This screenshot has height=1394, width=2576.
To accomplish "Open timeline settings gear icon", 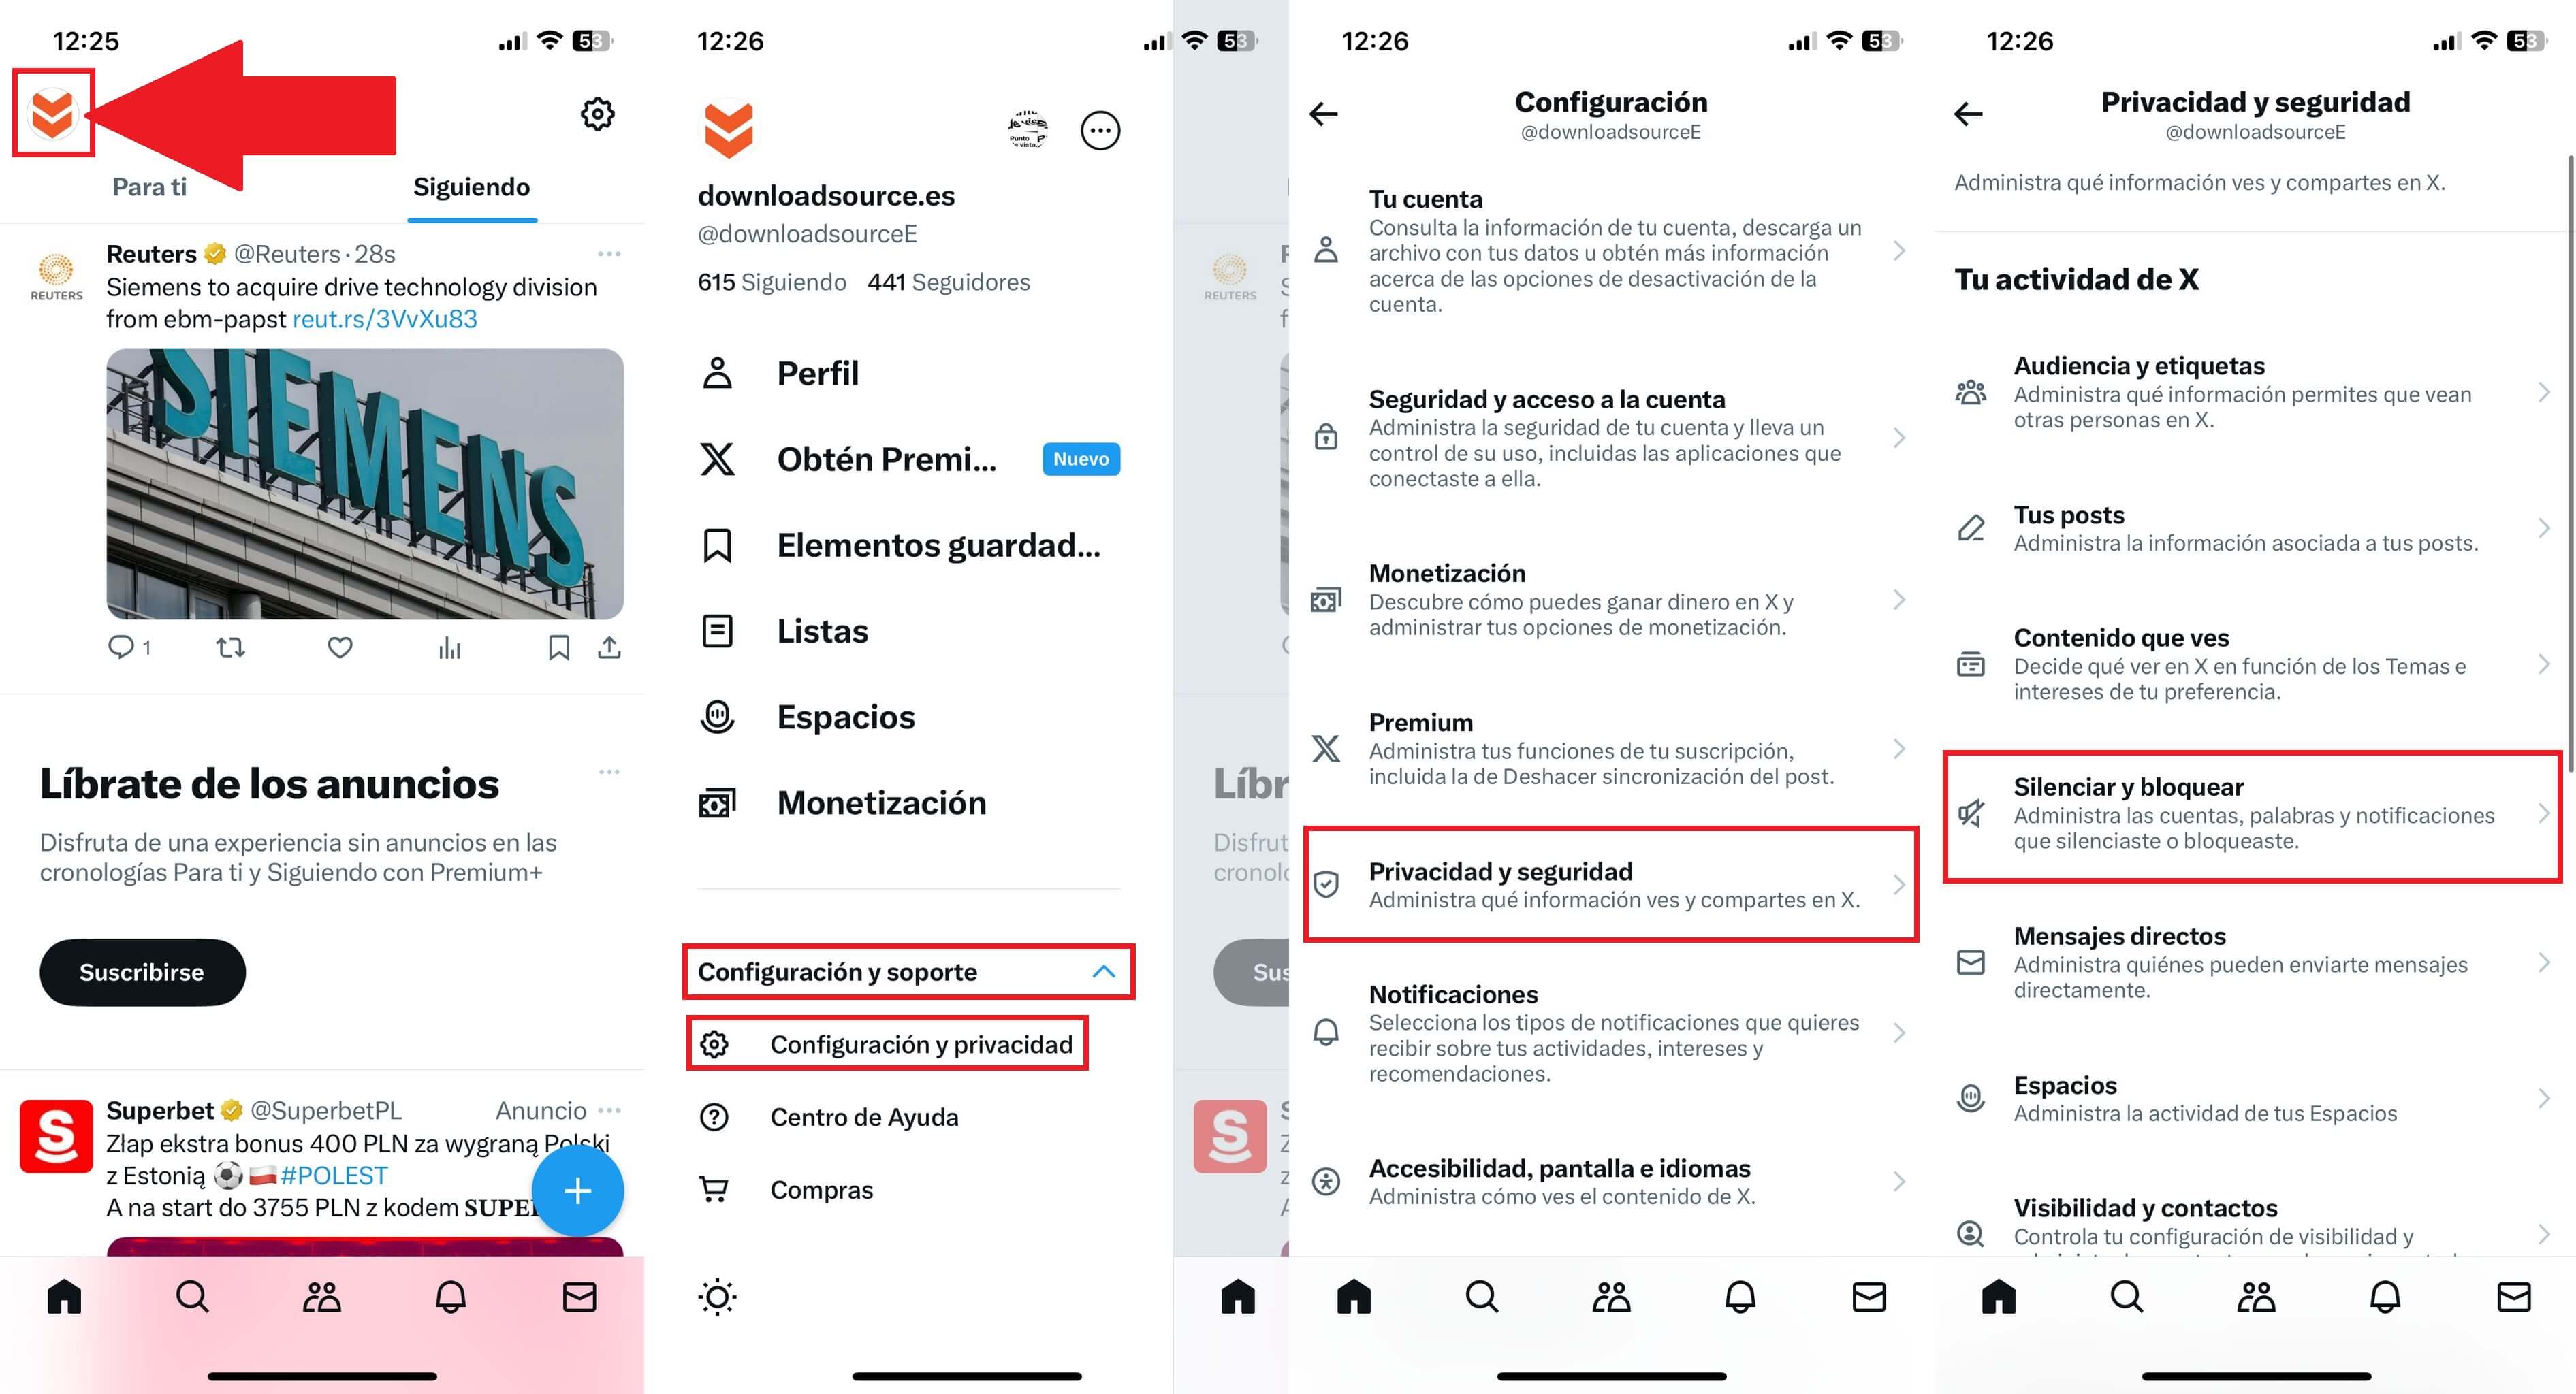I will pos(597,114).
